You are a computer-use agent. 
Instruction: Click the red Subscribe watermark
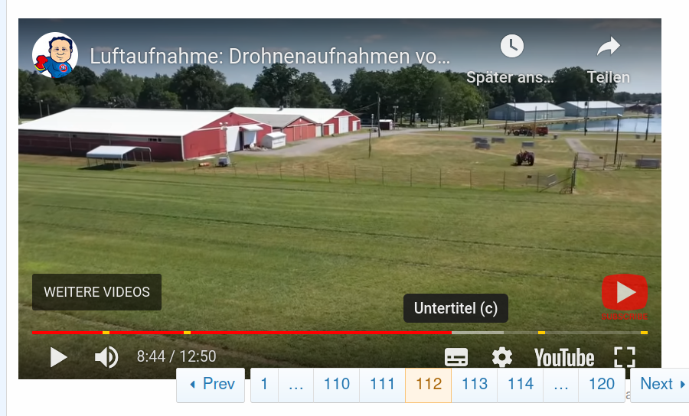click(x=625, y=297)
